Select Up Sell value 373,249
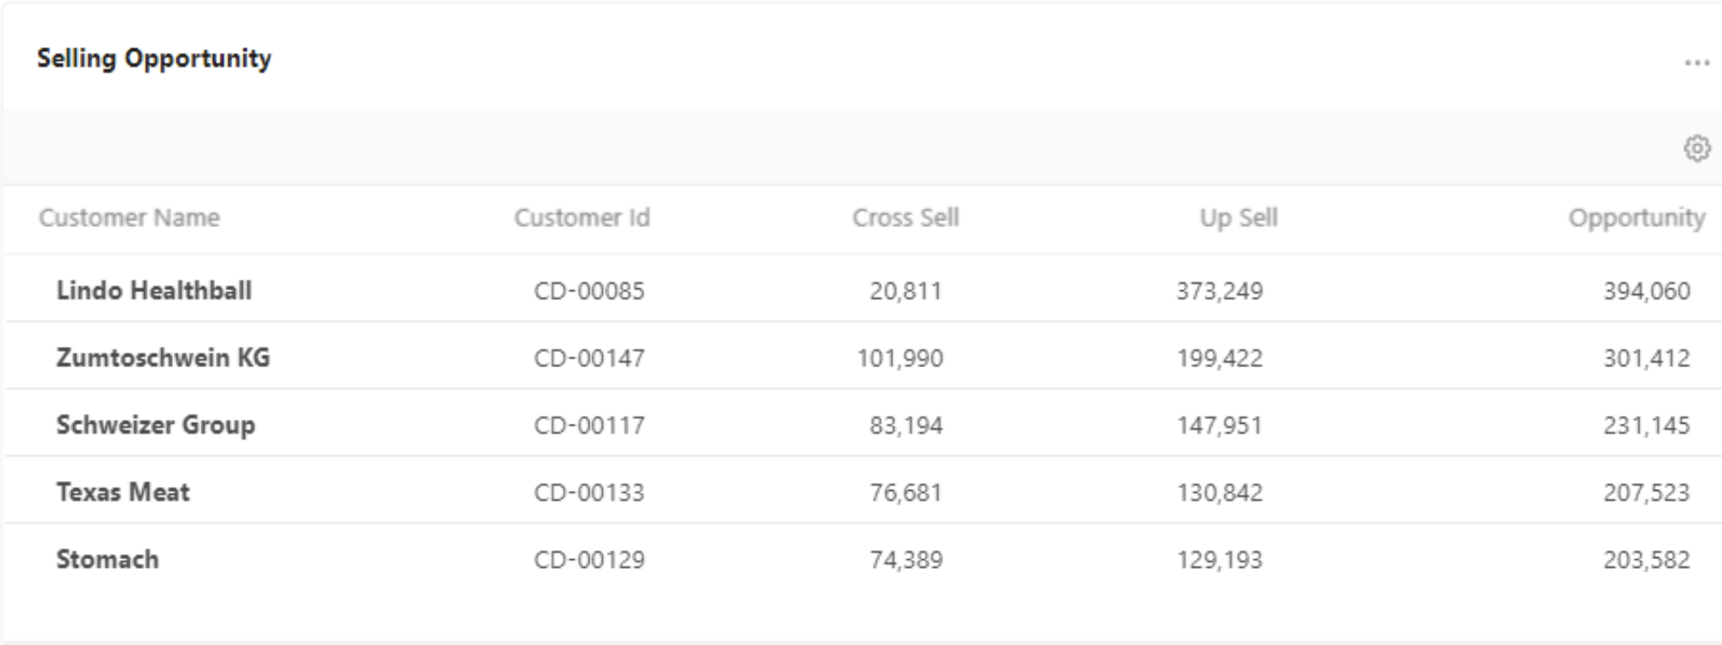The height and width of the screenshot is (645, 1722). click(x=1219, y=291)
